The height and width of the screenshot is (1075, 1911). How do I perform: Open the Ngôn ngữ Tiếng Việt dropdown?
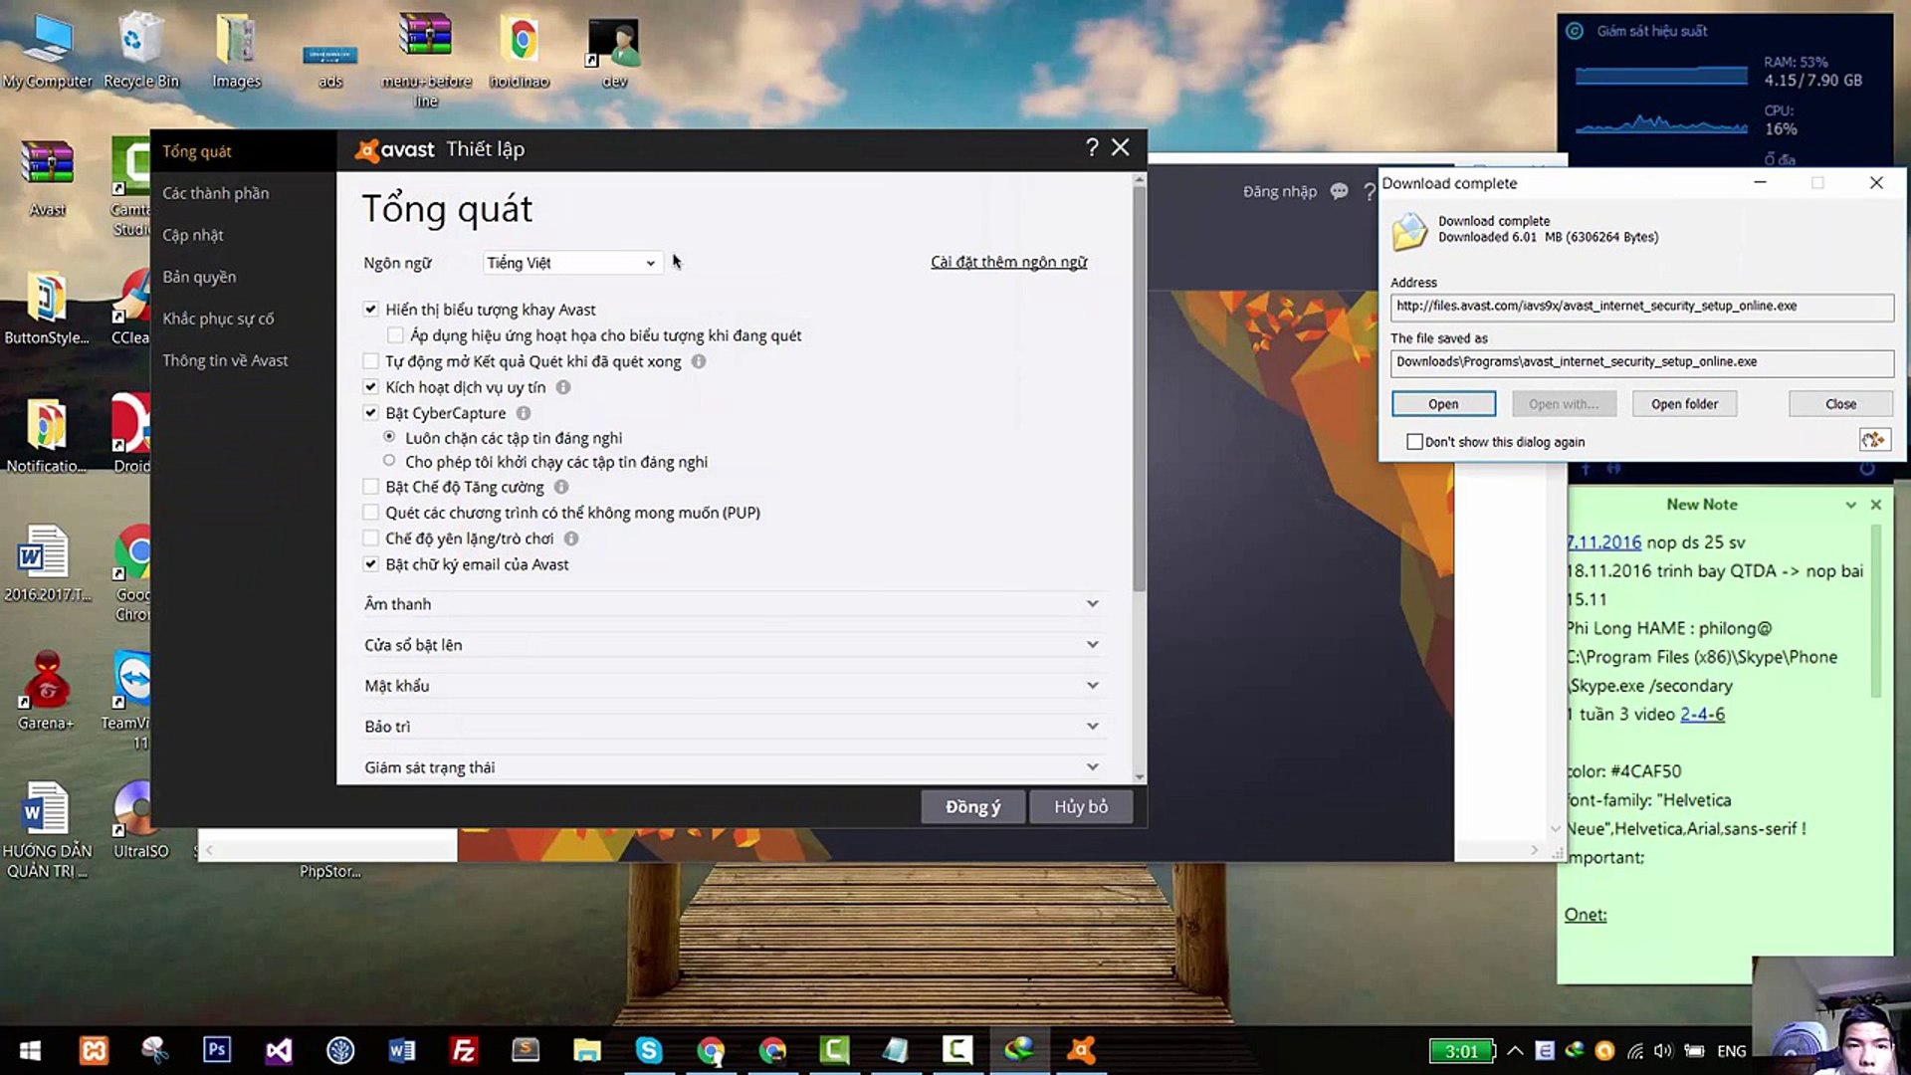pyautogui.click(x=572, y=263)
